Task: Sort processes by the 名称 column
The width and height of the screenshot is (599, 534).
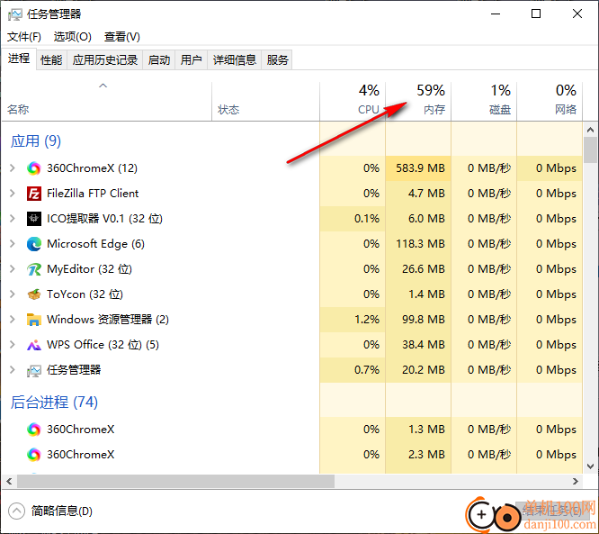Action: [x=107, y=102]
